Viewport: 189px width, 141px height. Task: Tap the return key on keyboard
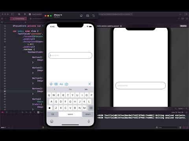(88, 114)
